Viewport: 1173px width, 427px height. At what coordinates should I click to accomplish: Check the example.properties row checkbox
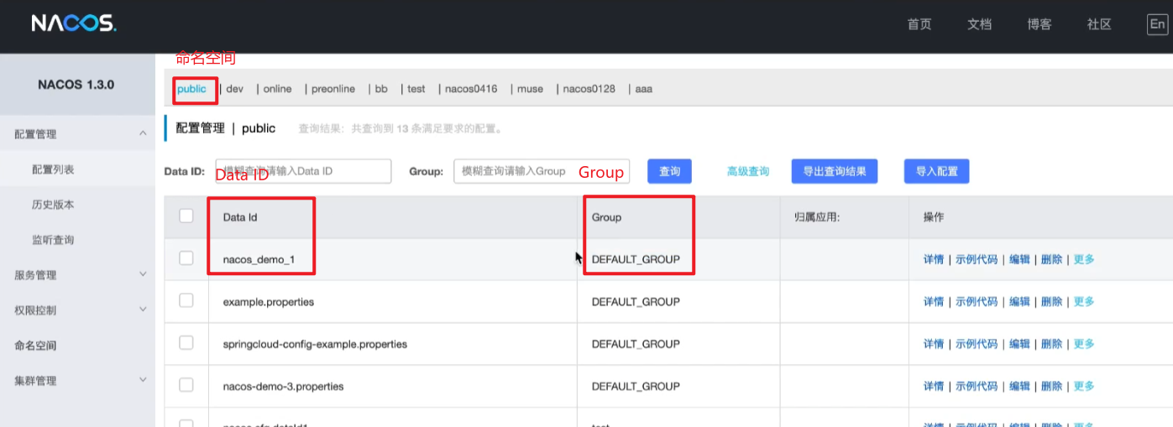point(186,300)
